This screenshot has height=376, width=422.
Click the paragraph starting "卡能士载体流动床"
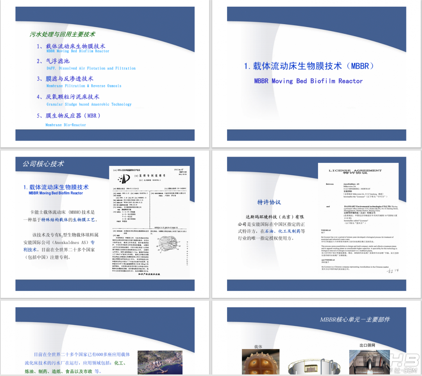(x=60, y=216)
